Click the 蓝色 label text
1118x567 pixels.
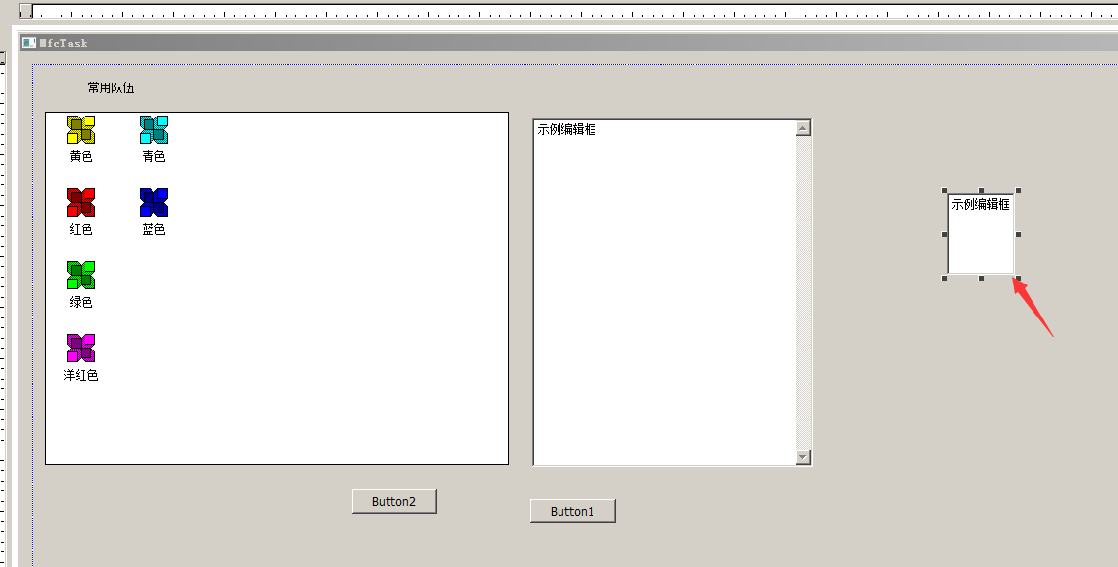pyautogui.click(x=154, y=229)
